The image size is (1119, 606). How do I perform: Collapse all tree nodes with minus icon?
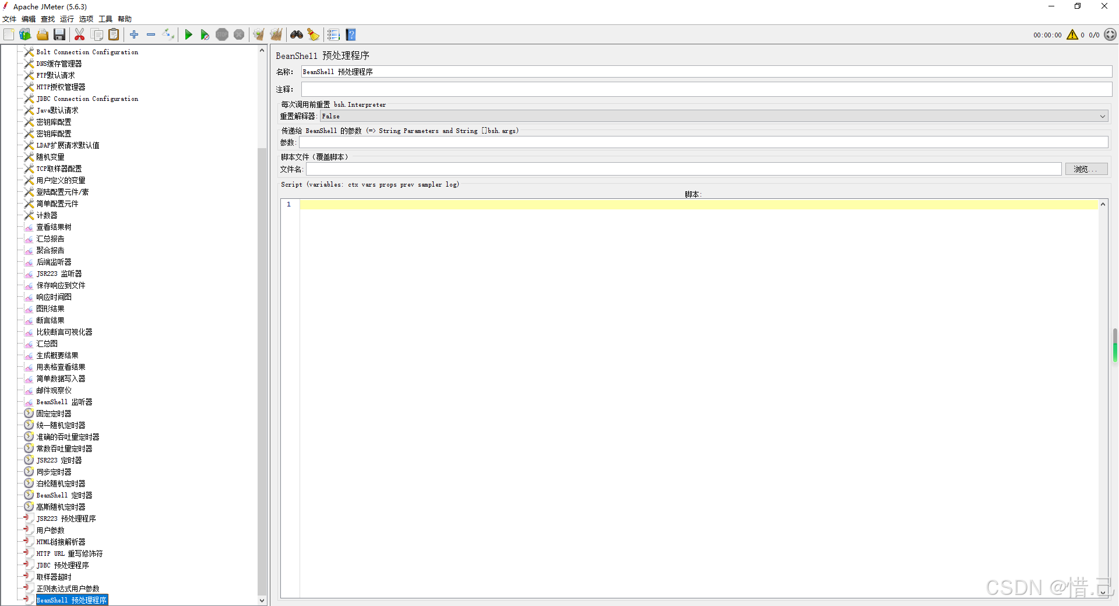pyautogui.click(x=151, y=35)
